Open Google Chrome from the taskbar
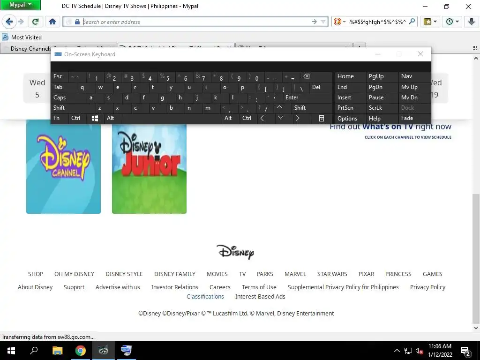 coord(81,351)
